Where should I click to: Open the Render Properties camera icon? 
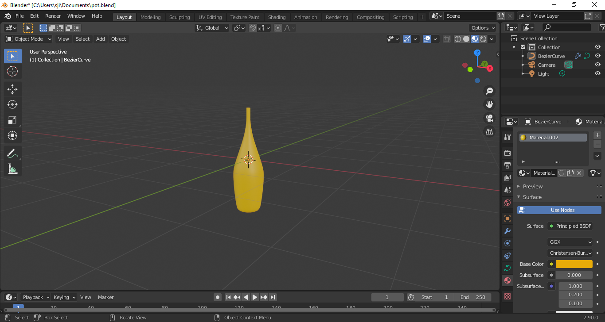(x=507, y=153)
